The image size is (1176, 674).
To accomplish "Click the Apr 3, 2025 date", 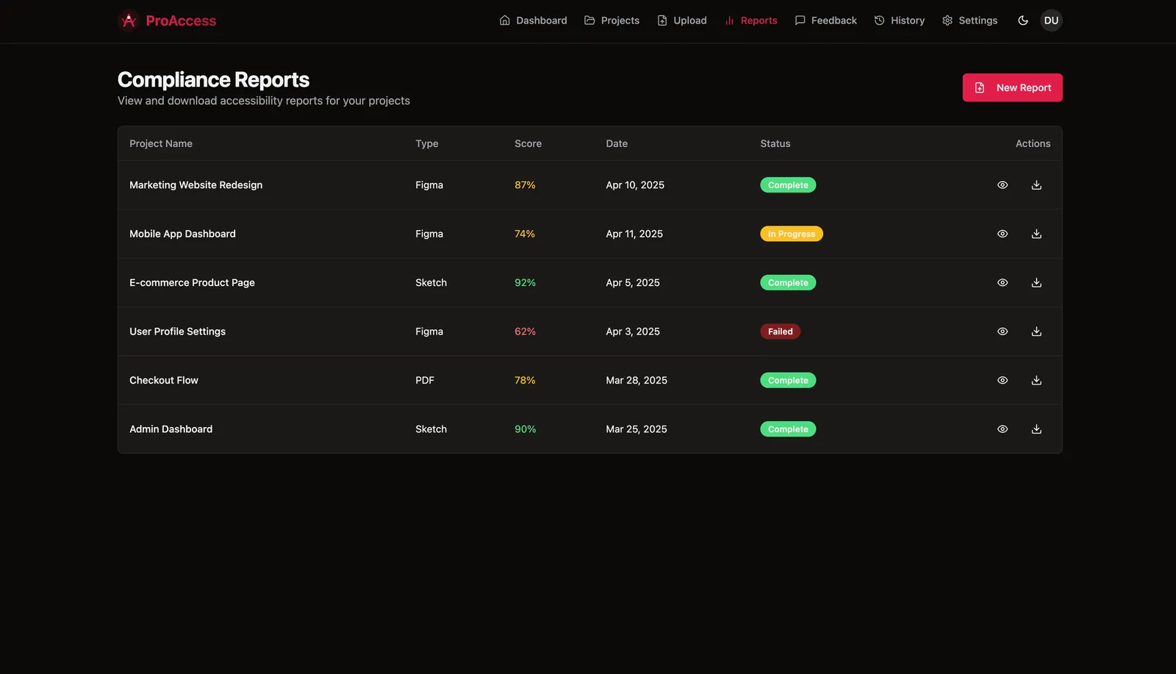I will [x=633, y=331].
